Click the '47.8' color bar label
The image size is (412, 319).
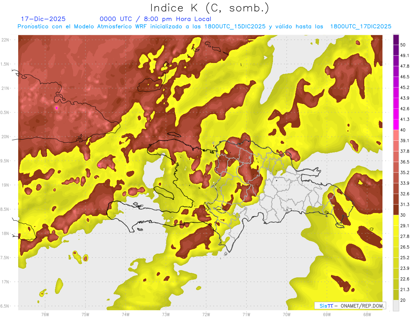click(x=405, y=66)
